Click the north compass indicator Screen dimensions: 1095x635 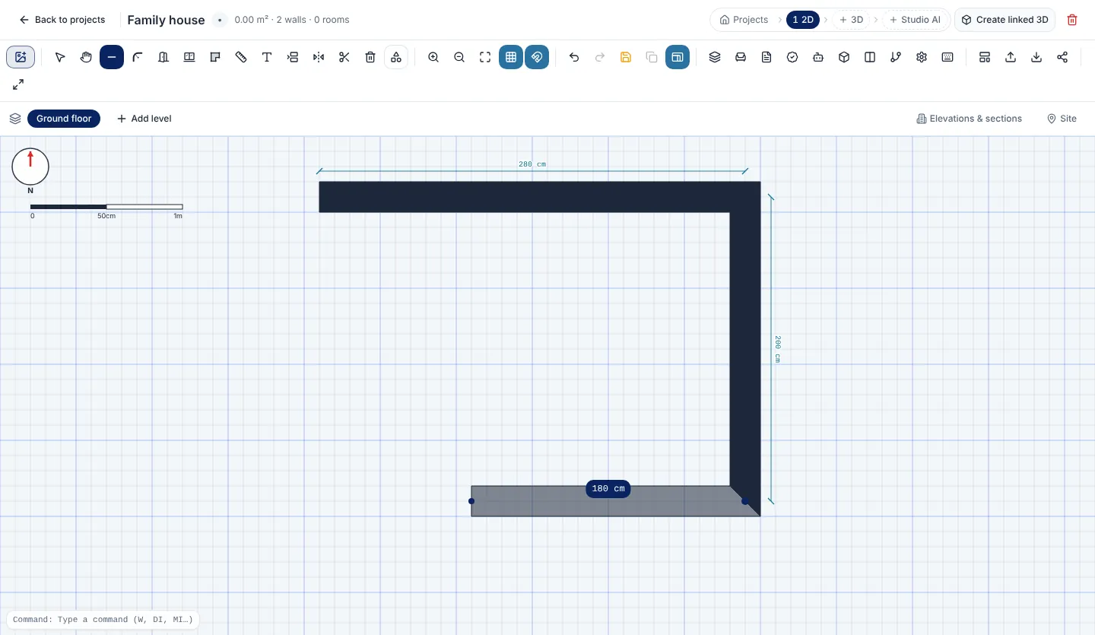(x=30, y=167)
